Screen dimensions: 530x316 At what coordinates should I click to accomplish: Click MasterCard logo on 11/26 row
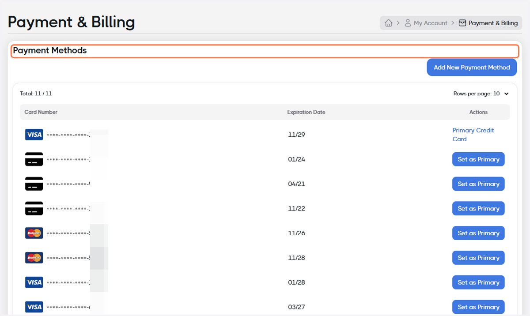pos(34,233)
